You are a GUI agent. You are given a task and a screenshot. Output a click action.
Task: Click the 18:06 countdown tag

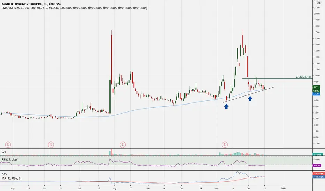[x=317, y=91]
